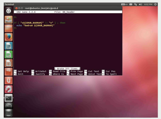Screen dimensions: 161x119
Task: Open the Files manager from the launcher
Action: pyautogui.click(x=9, y=27)
